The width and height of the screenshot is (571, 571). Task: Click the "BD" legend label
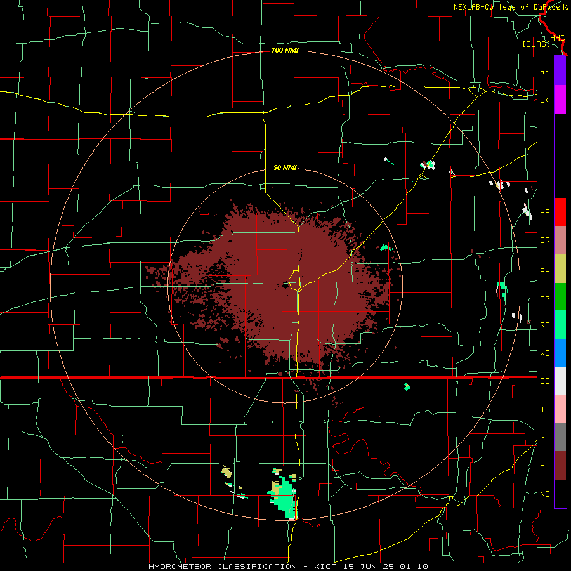point(544,269)
